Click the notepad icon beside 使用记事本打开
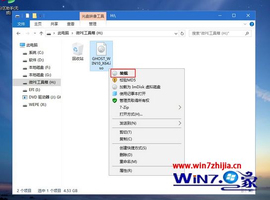 114,94
